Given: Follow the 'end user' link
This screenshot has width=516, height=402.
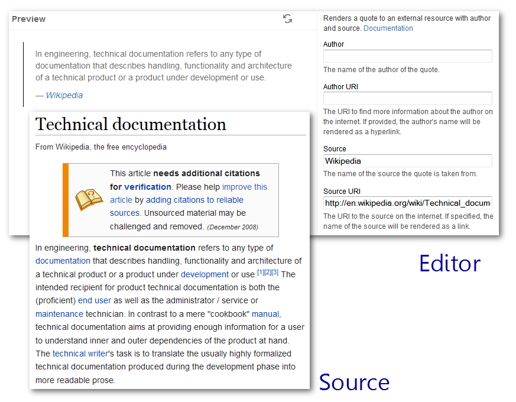Looking at the screenshot, I should pos(95,300).
